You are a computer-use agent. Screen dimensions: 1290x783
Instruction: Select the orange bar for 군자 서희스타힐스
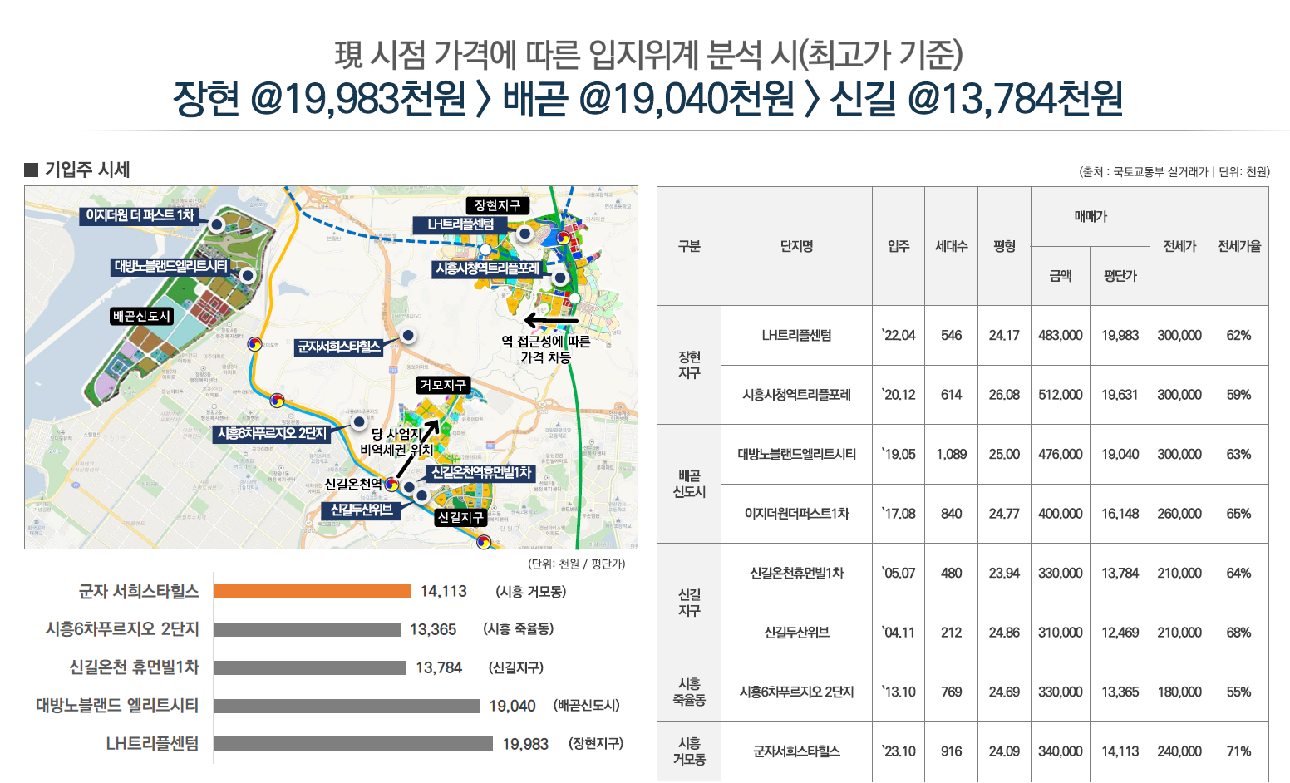click(x=312, y=592)
